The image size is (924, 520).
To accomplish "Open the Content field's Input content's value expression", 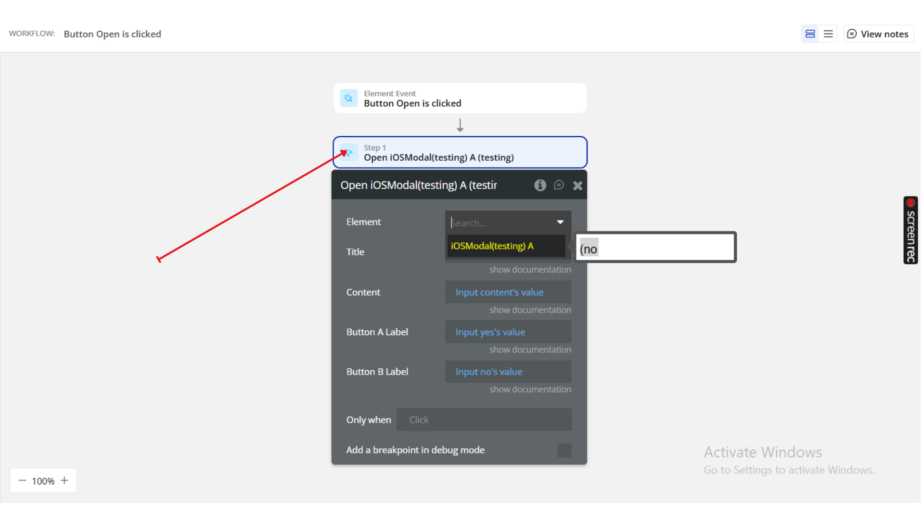I will click(x=500, y=292).
